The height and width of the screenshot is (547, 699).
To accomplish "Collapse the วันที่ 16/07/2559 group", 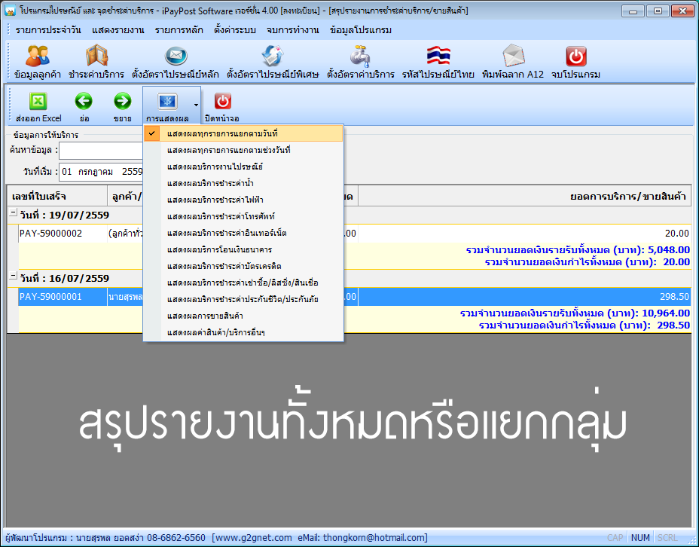I will pyautogui.click(x=13, y=277).
